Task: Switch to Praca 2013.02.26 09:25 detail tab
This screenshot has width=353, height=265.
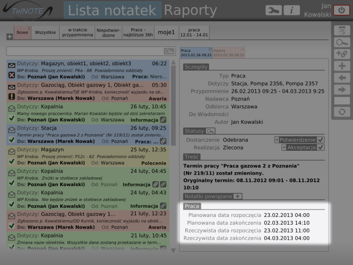Action: click(196, 53)
